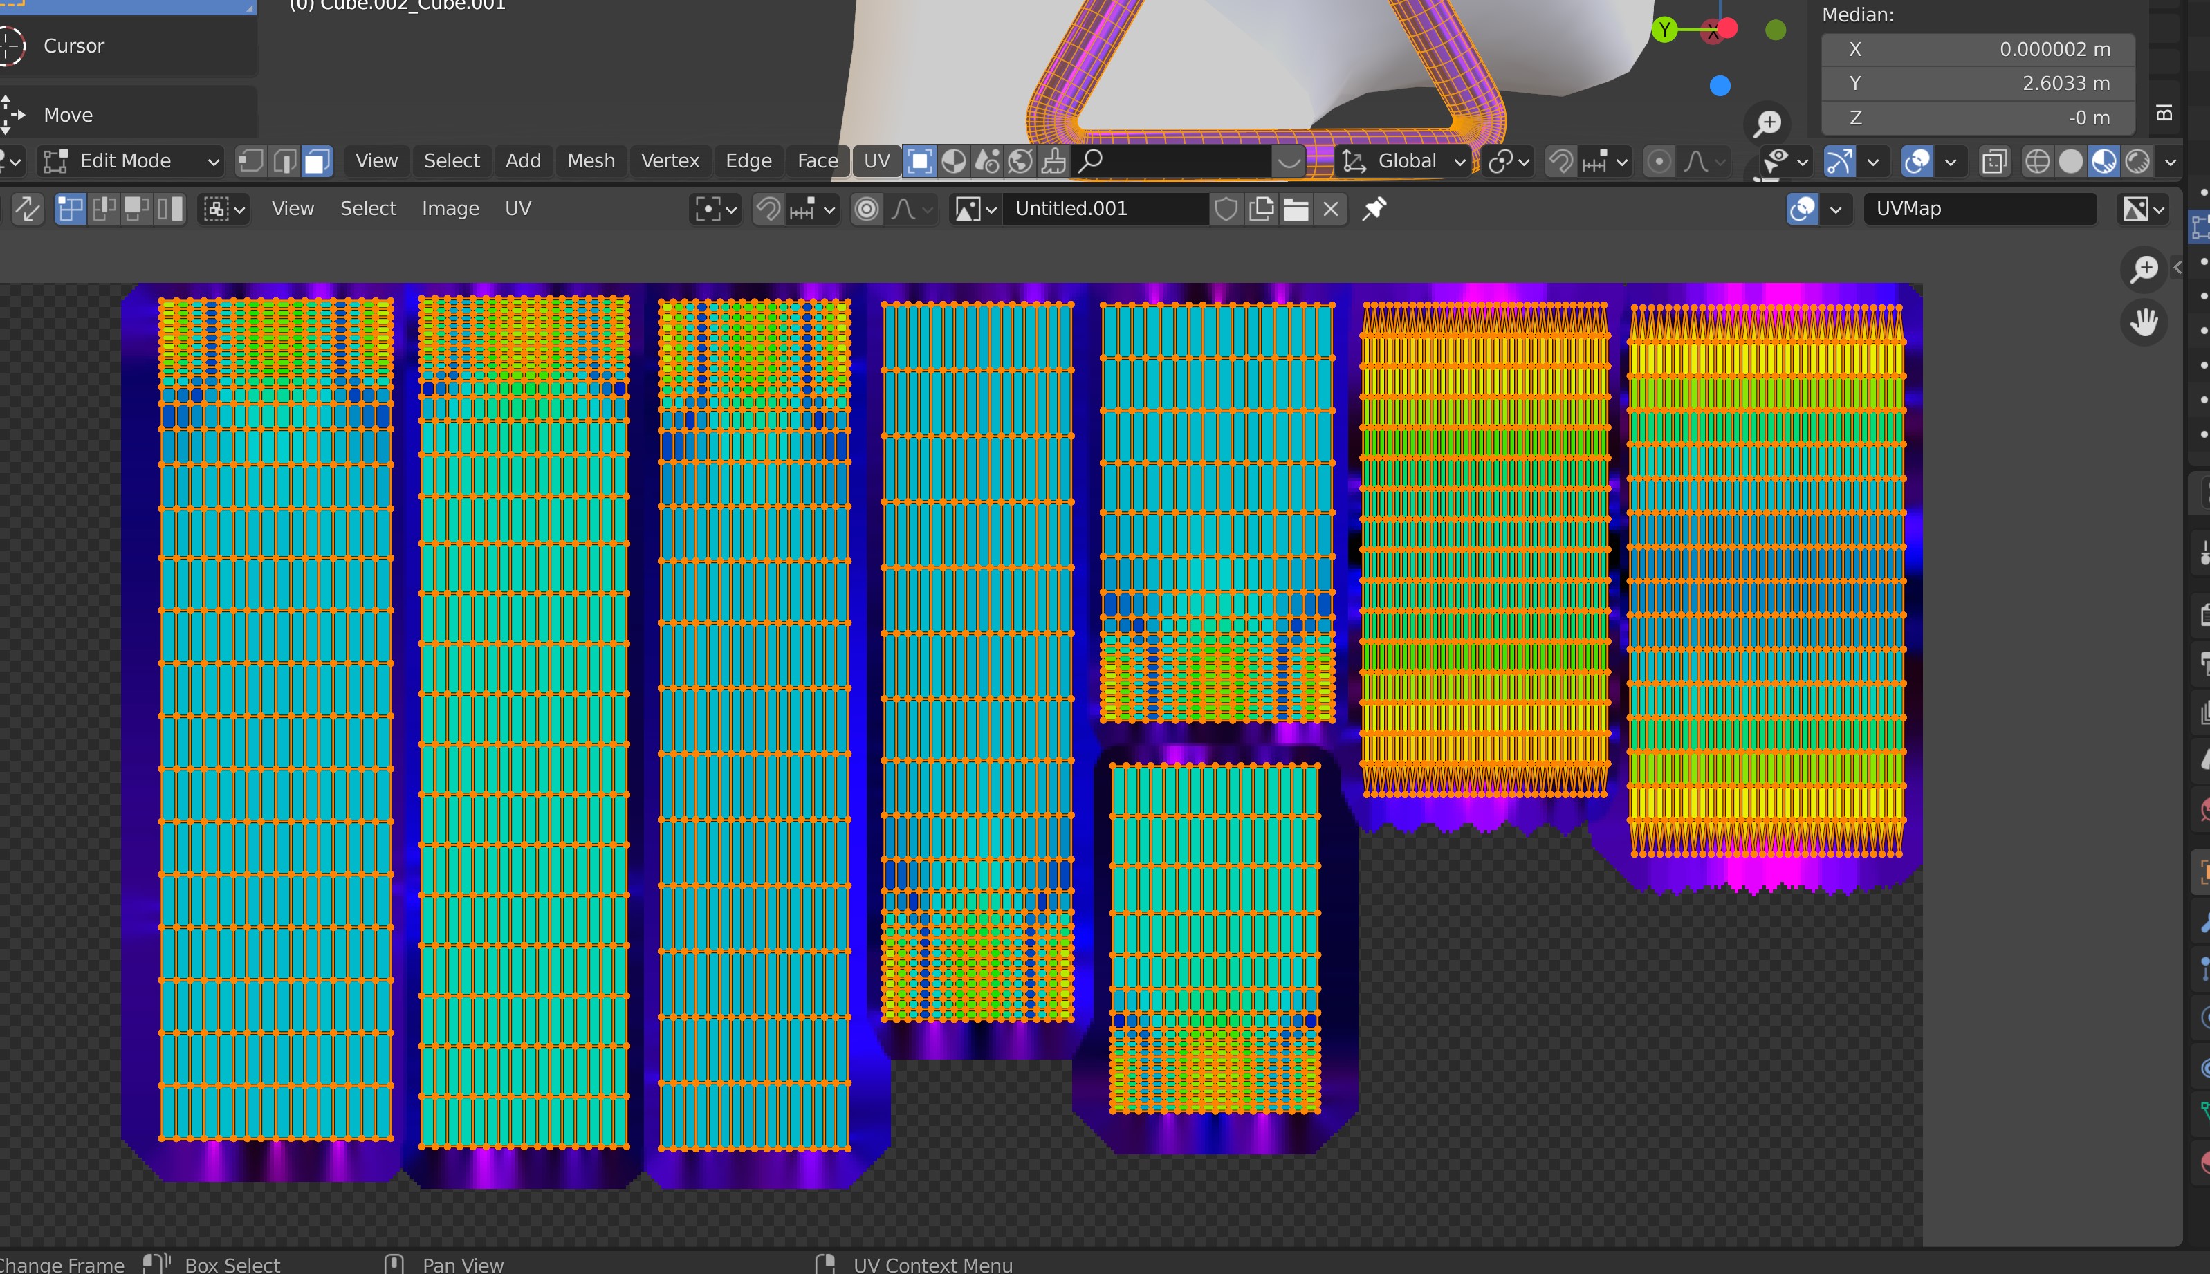
Task: Switch to face select mode in 3D viewport
Action: [317, 161]
